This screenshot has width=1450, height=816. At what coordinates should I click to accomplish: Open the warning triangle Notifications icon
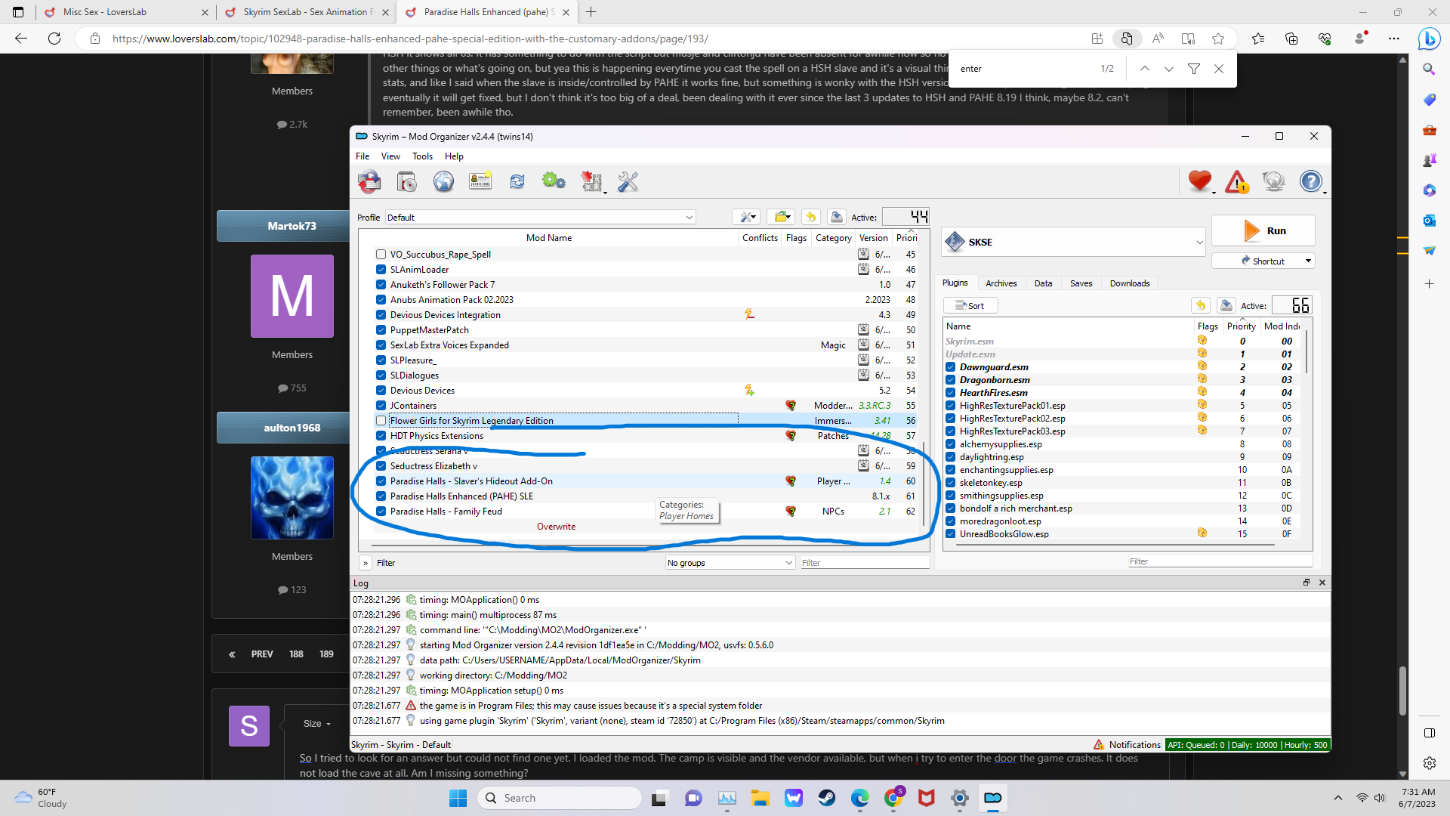point(1237,181)
